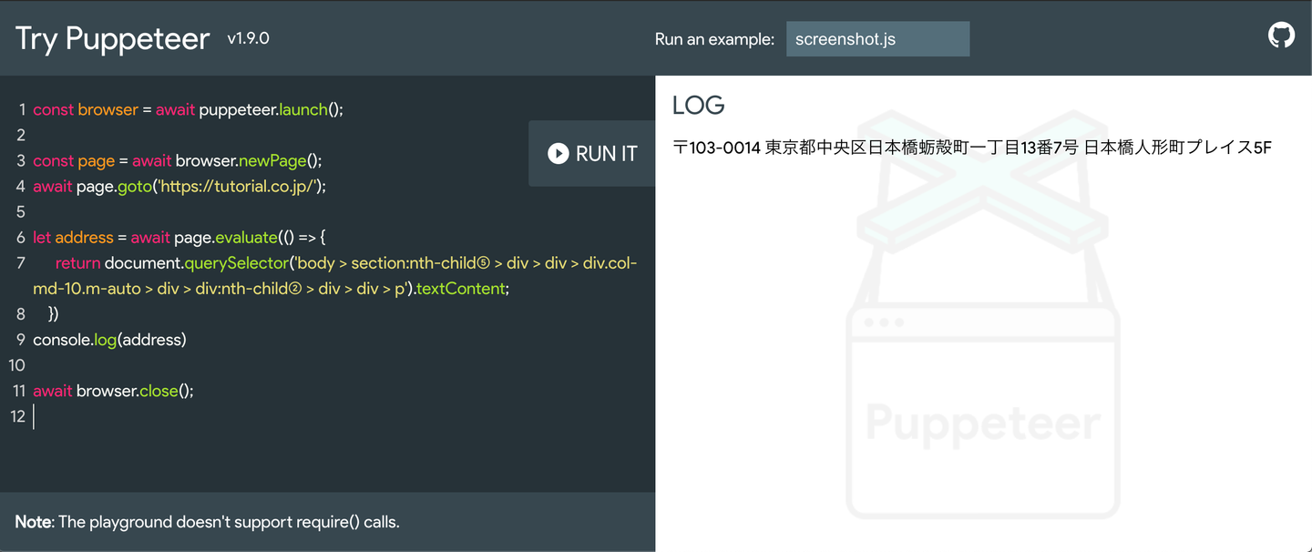The width and height of the screenshot is (1312, 552).
Task: Open the screenshot.js example dropdown
Action: click(x=877, y=39)
